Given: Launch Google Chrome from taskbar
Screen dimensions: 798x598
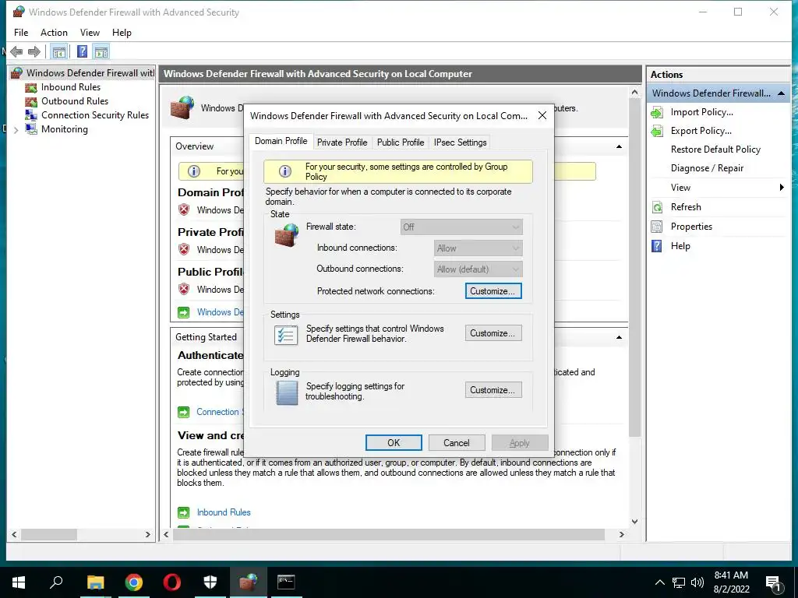Looking at the screenshot, I should click(x=133, y=582).
